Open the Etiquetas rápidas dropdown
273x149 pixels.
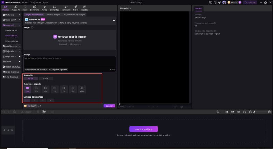[x=58, y=69]
